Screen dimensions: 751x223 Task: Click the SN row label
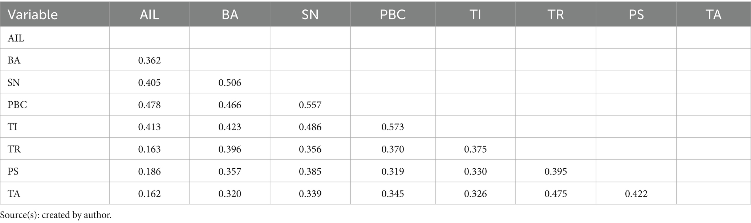pos(14,83)
